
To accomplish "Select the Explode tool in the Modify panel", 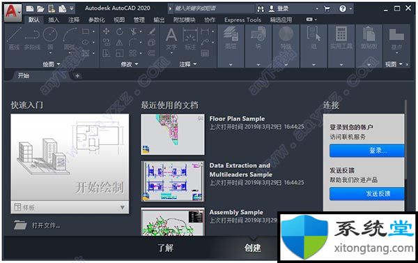I will 151,42.
